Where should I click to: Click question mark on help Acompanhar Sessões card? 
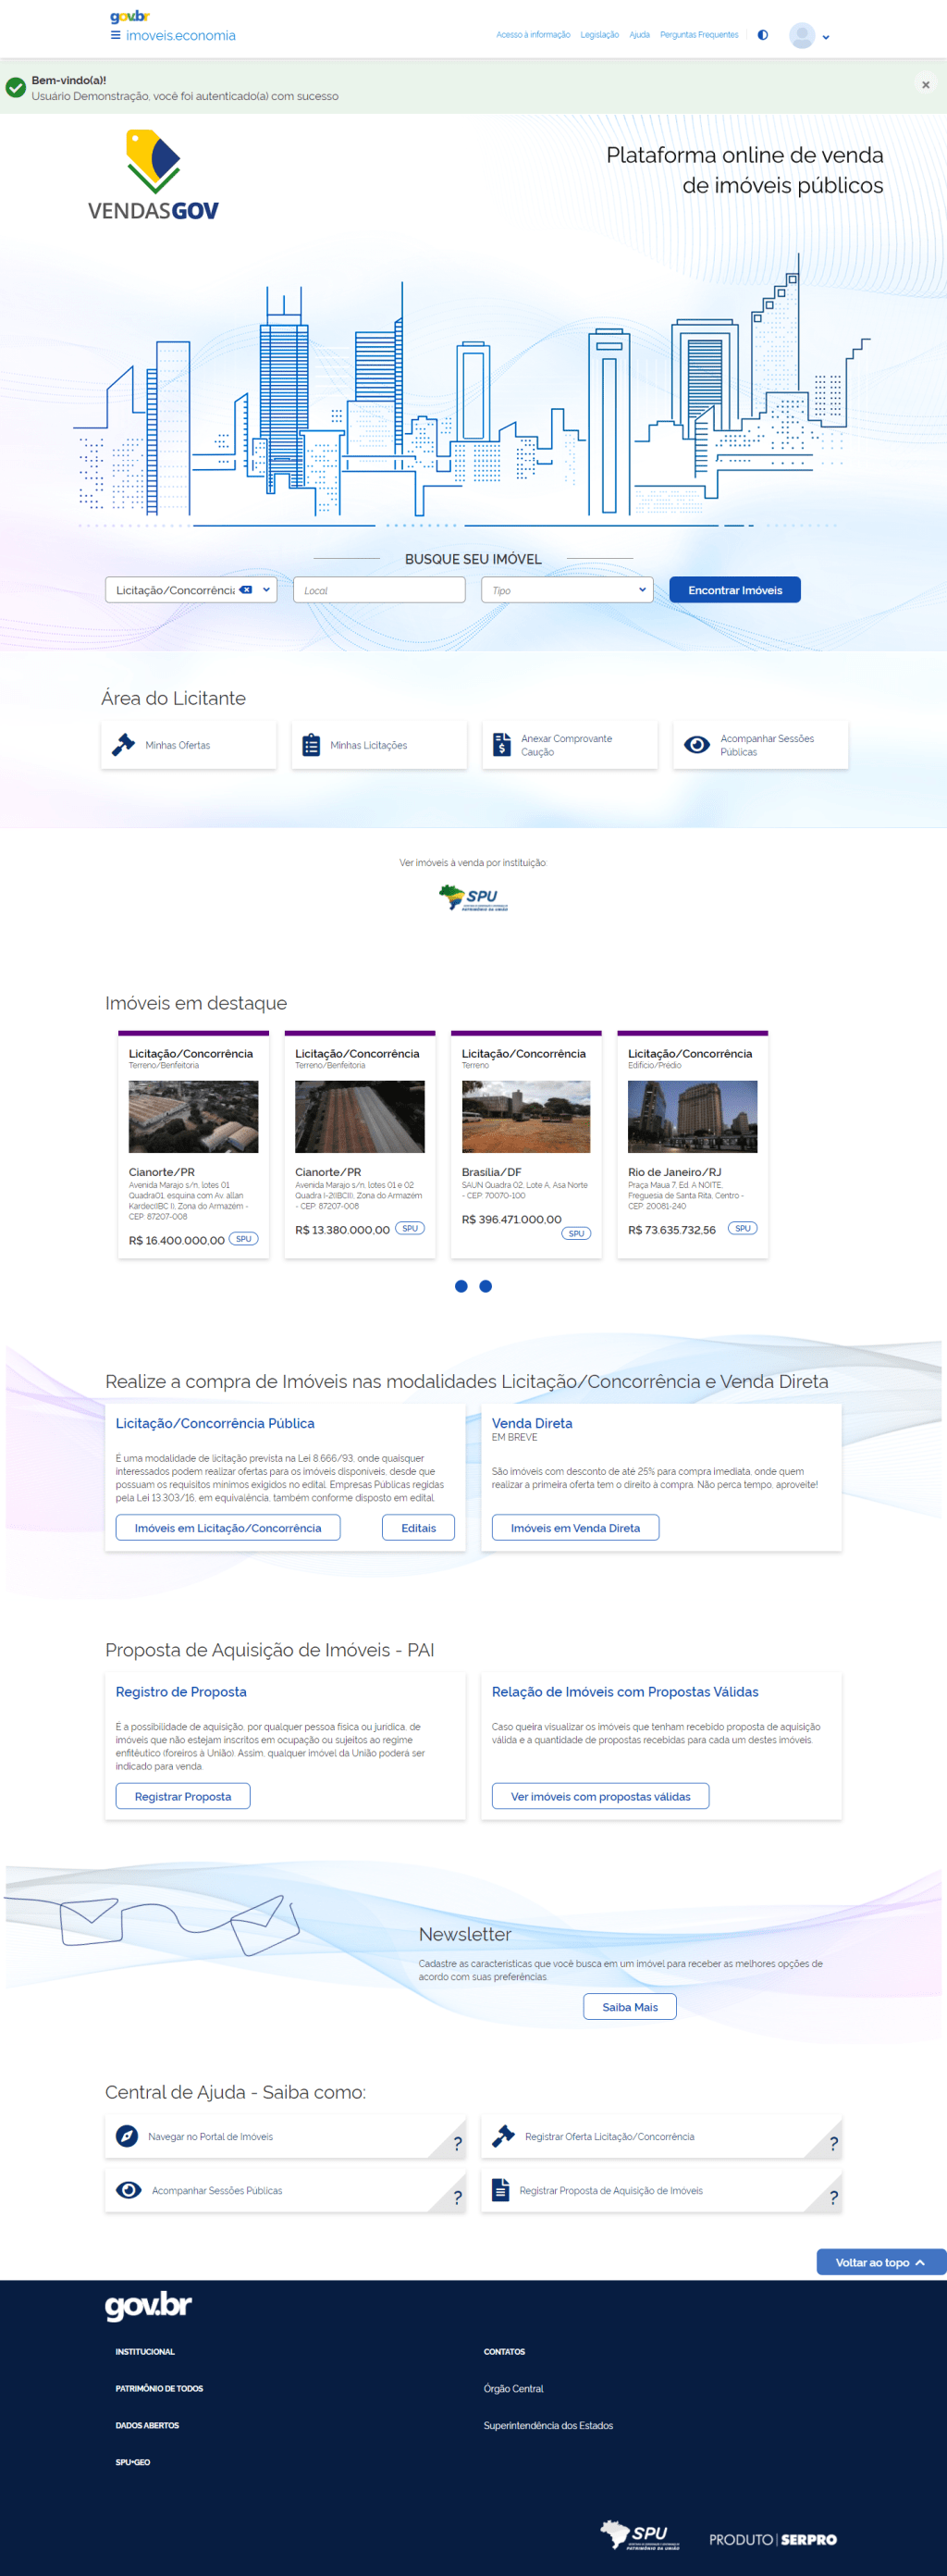[x=458, y=2198]
